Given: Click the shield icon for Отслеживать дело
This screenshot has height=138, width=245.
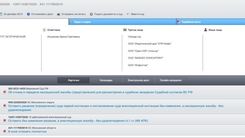Looking at the screenshot, I should [28, 14].
